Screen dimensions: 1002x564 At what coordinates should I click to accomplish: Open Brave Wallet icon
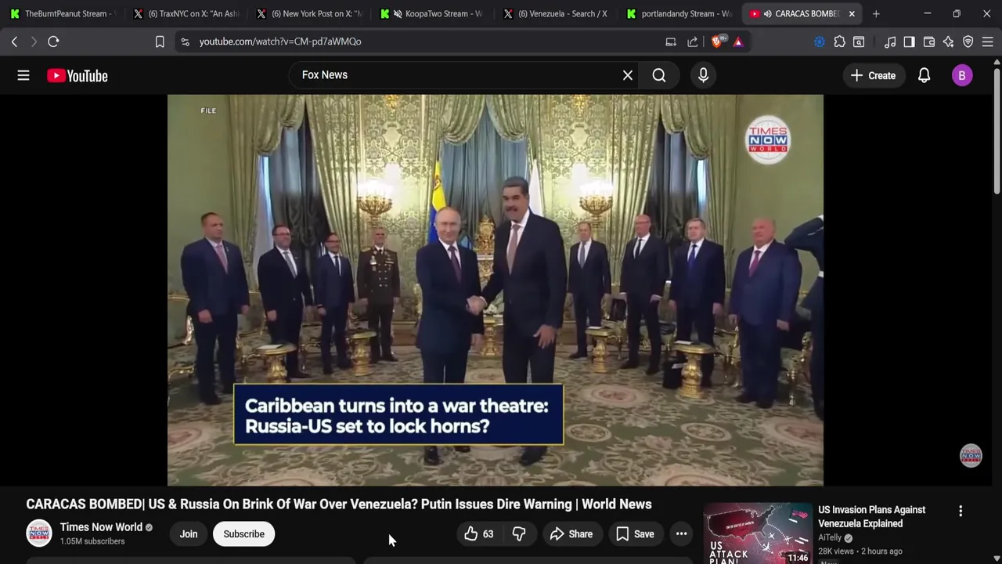[929, 42]
